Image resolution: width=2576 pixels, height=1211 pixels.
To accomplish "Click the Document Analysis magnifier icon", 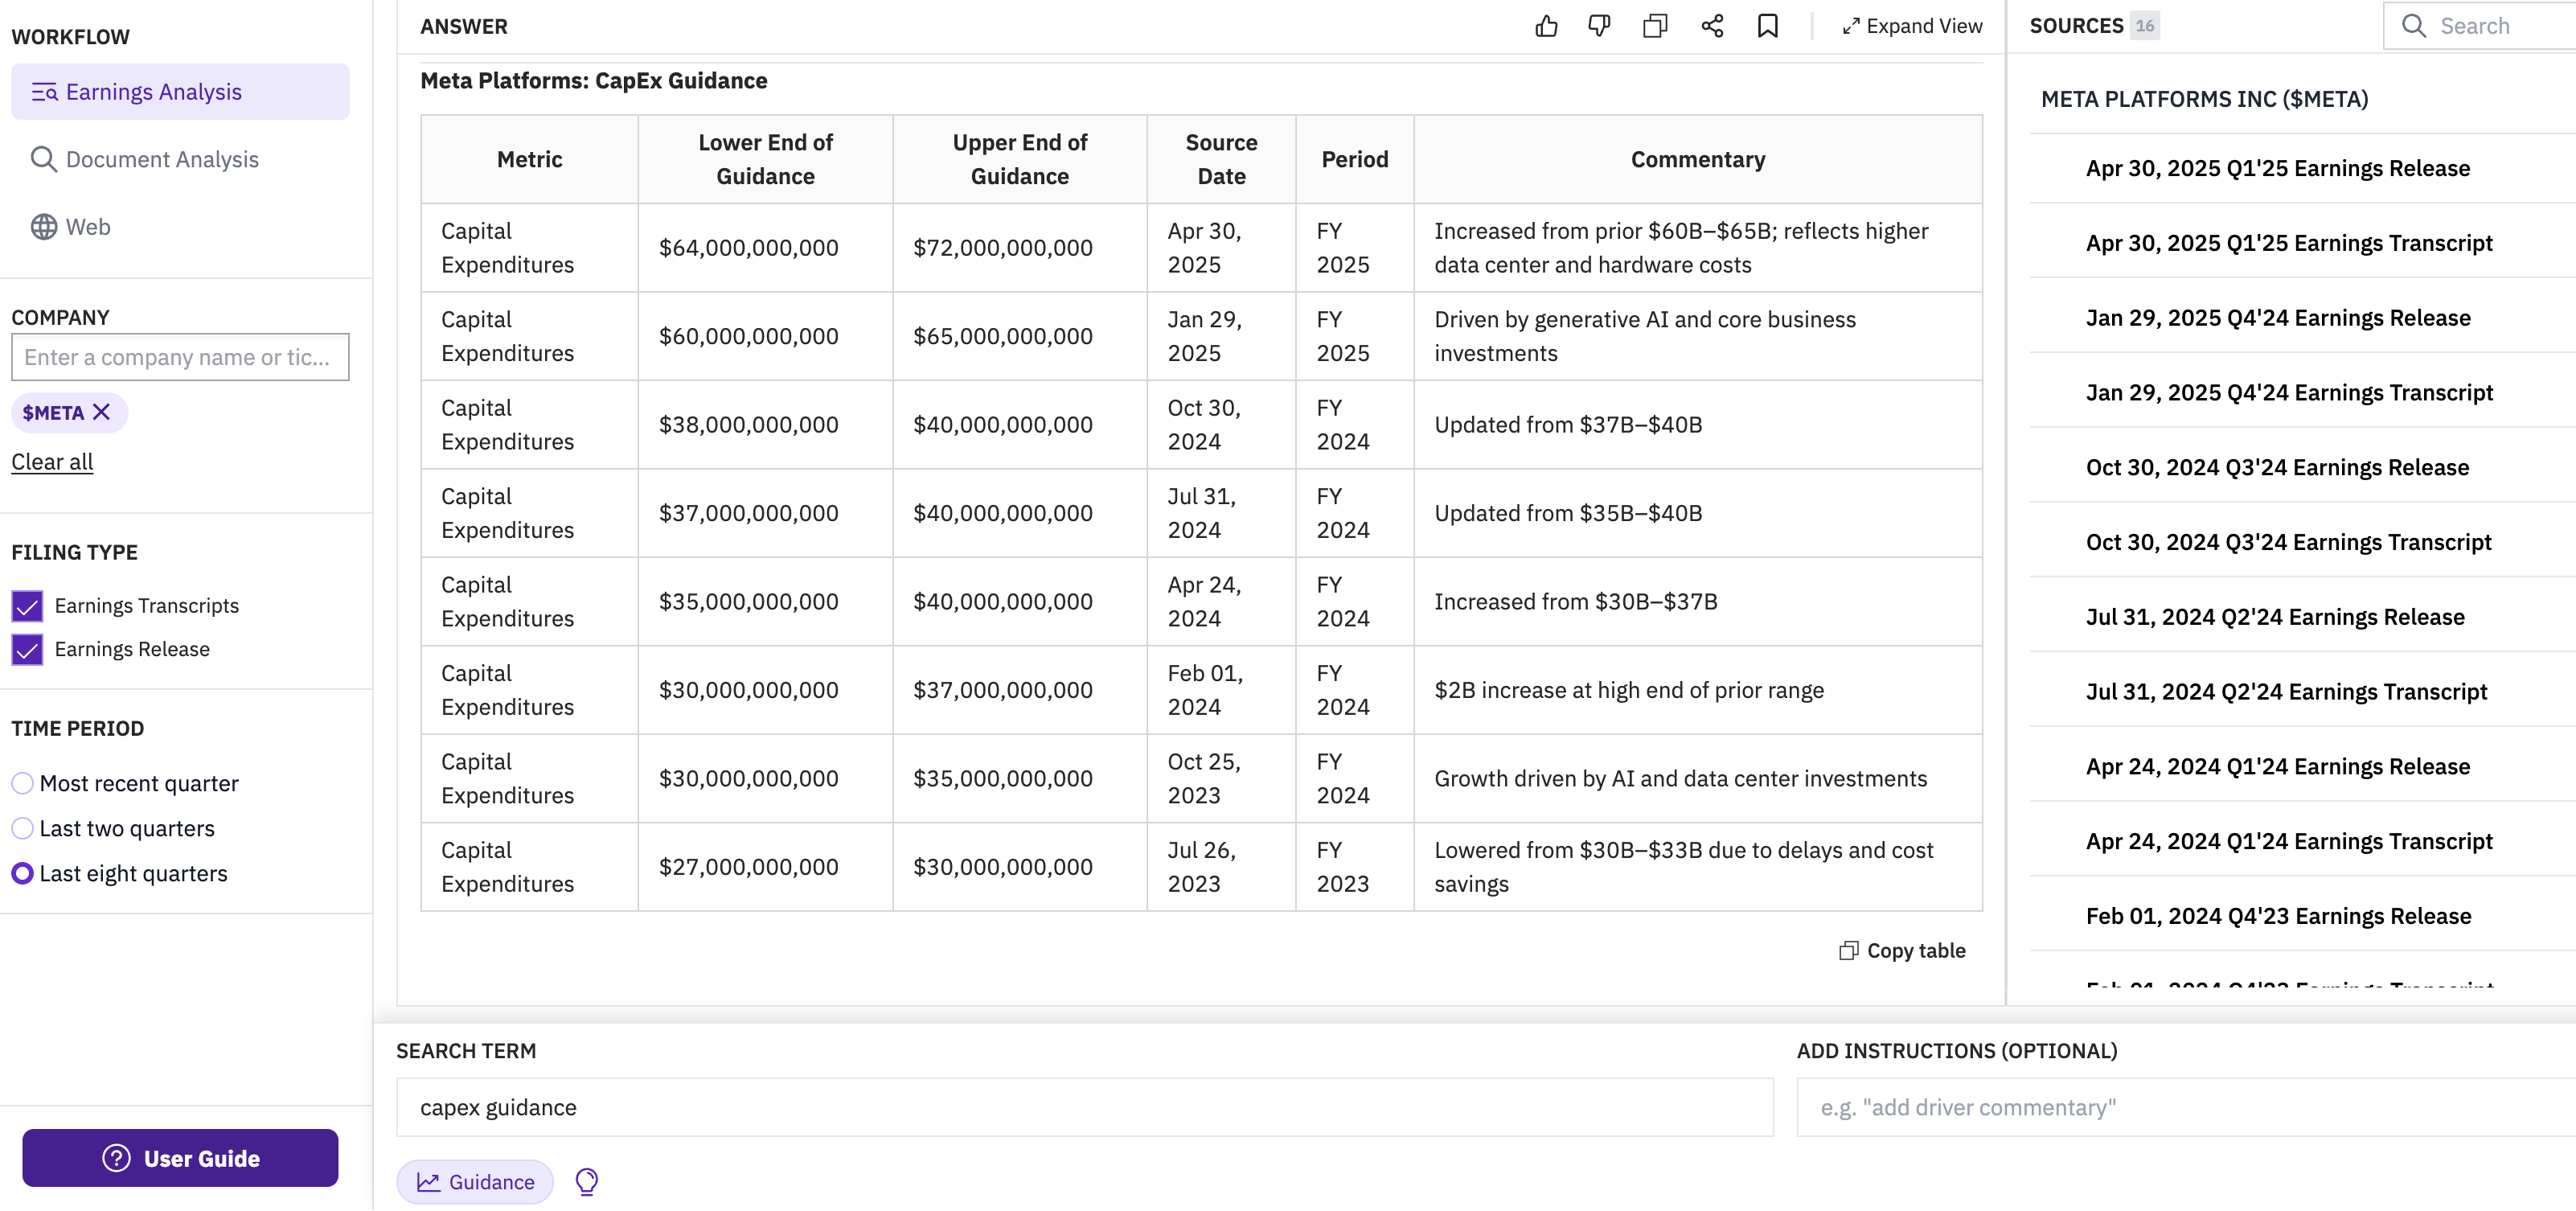I will coord(43,159).
